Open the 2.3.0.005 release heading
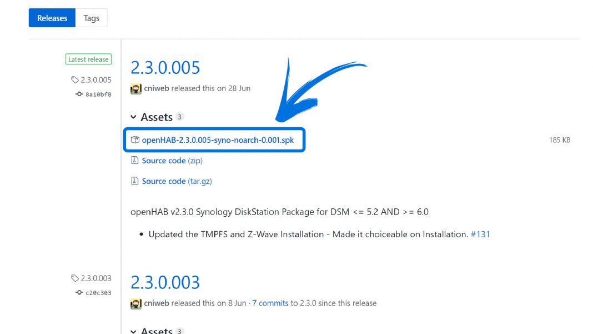Viewport: 593px width, 334px height. click(x=165, y=67)
